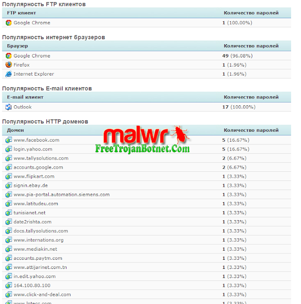This screenshot has height=304, width=301.
Task: Select the www.attijarinet.com.tn domain text
Action: click(40, 268)
